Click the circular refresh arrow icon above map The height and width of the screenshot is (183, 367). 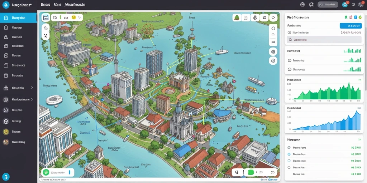click(273, 18)
